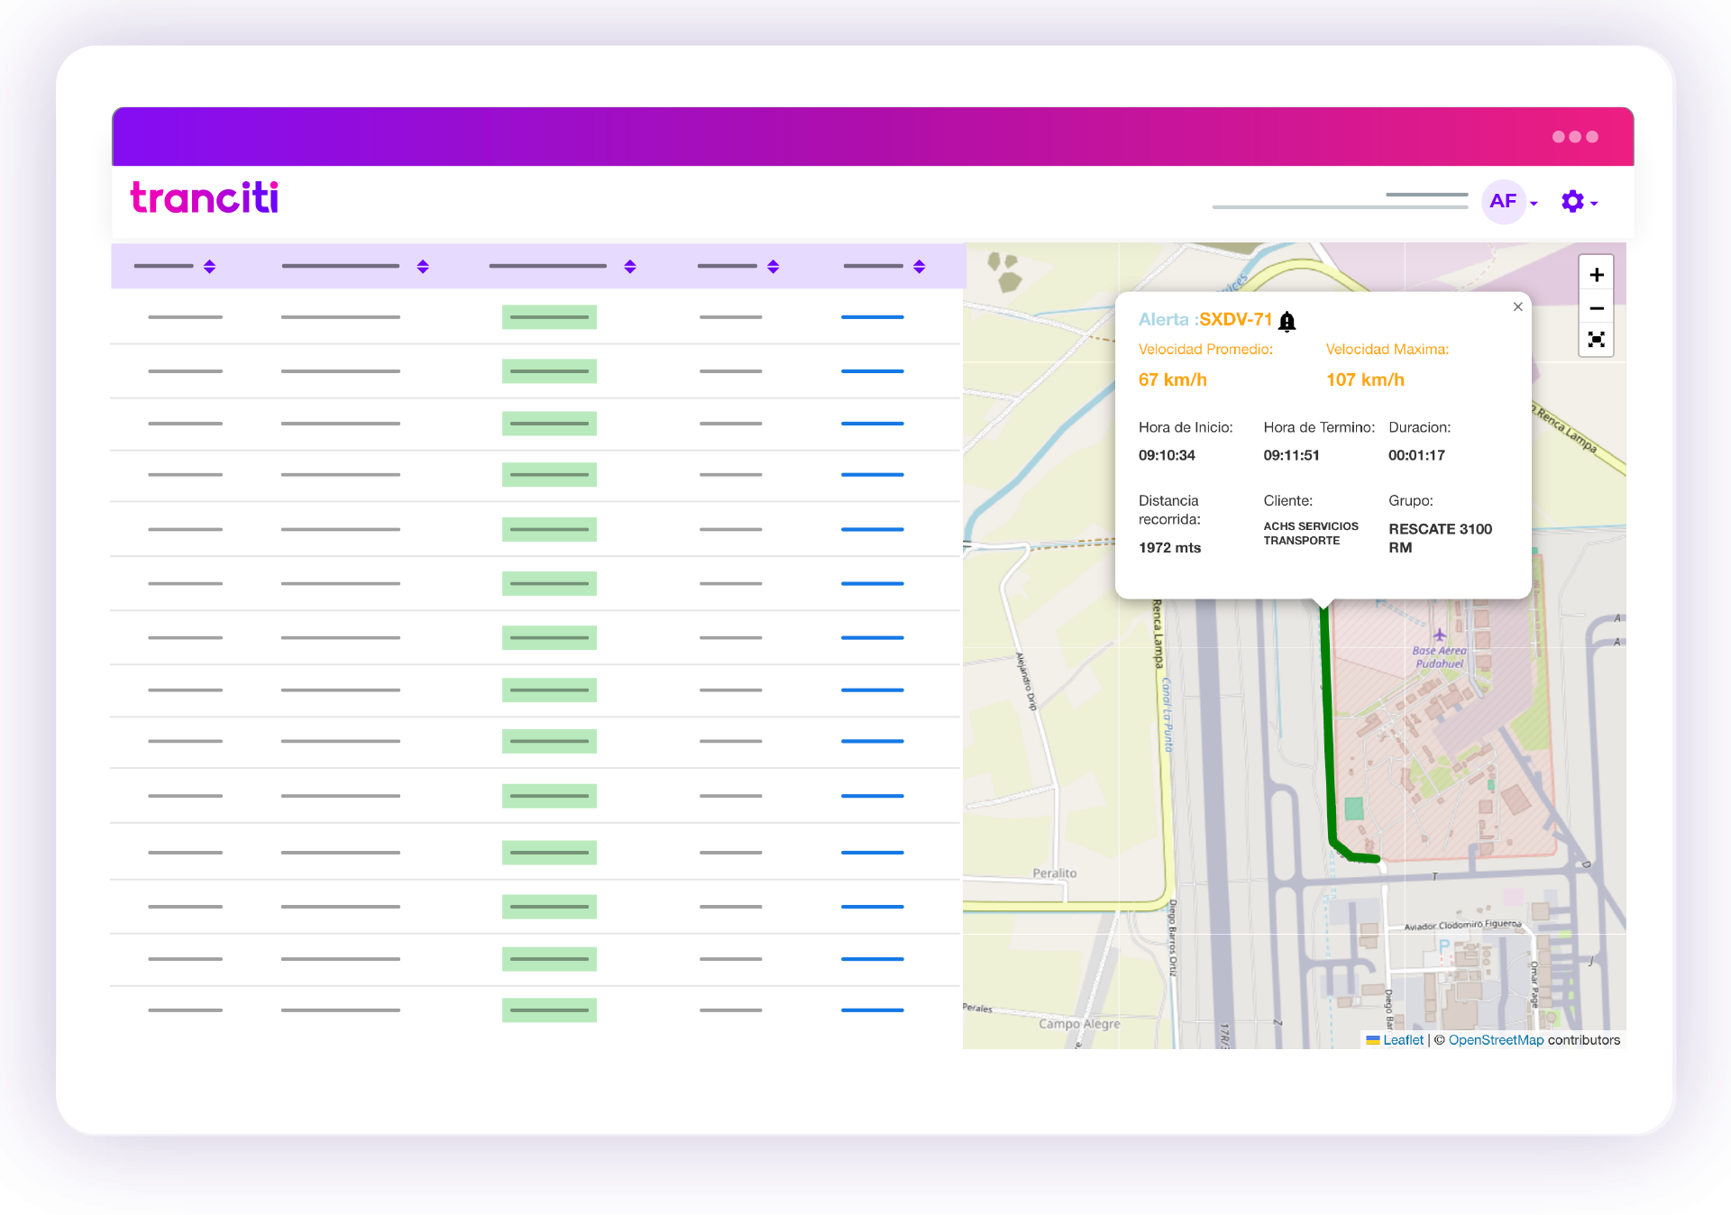Zoom in on the map

[x=1597, y=275]
